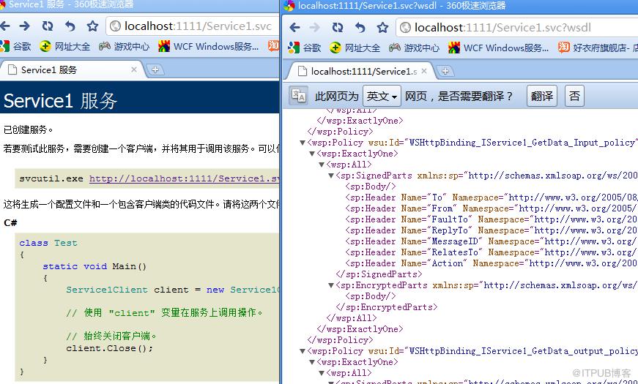The height and width of the screenshot is (384, 638).
Task: Select the Service1 服务 tab
Action: 71,70
